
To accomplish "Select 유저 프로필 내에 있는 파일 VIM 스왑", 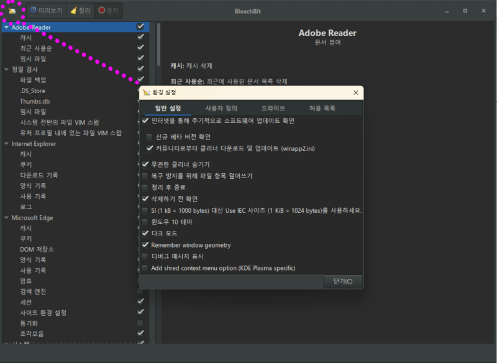I will (70, 133).
